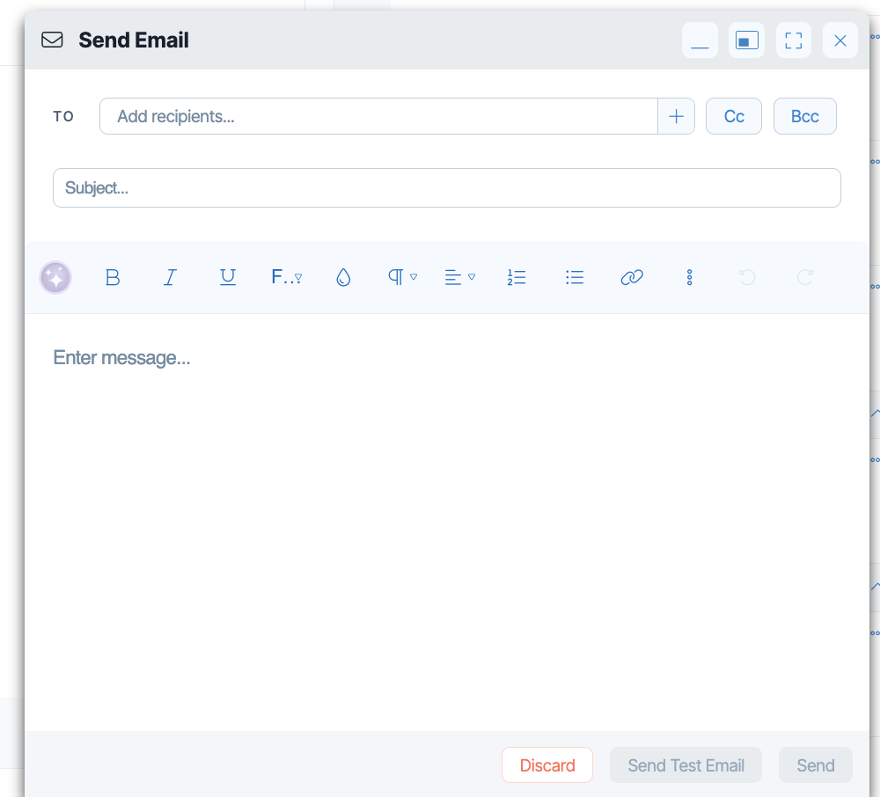Insert a hyperlink

[632, 277]
